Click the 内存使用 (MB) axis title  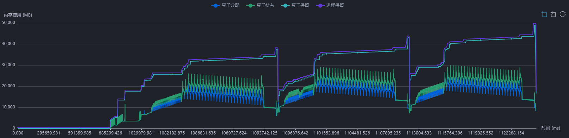pos(18,15)
